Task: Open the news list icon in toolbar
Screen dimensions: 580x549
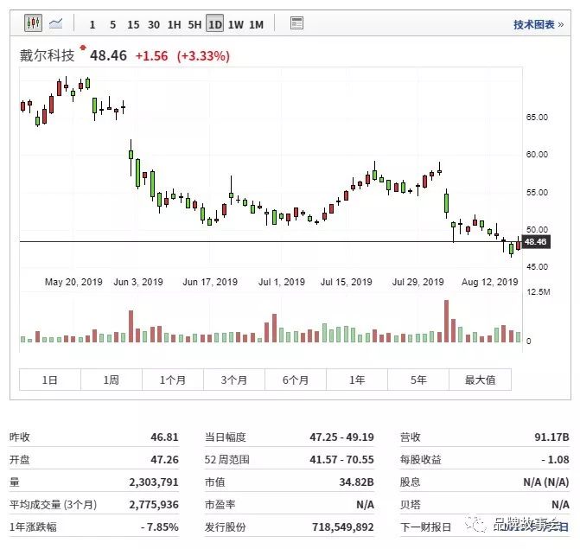Action: pyautogui.click(x=296, y=23)
